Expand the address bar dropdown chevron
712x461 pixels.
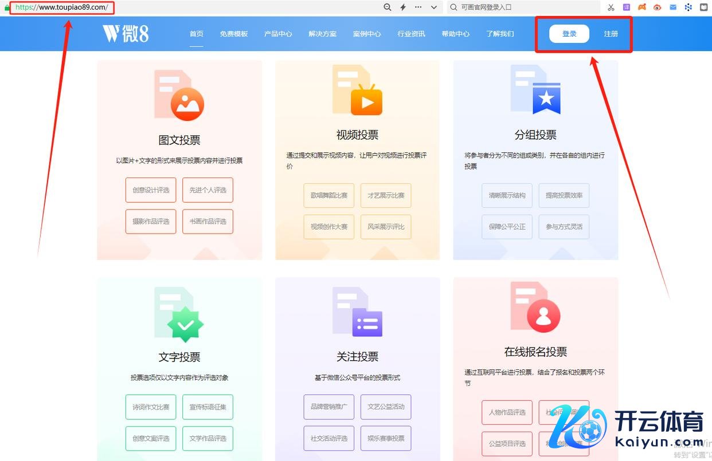click(434, 7)
